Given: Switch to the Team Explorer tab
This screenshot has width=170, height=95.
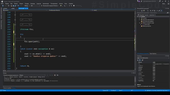Looking at the screenshot, I should (x=153, y=54).
